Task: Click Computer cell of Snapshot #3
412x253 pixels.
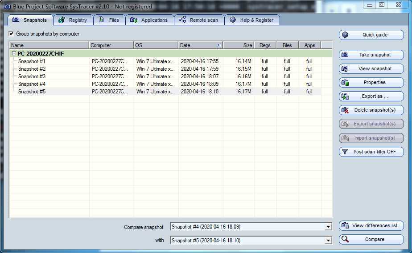Action: [x=110, y=76]
